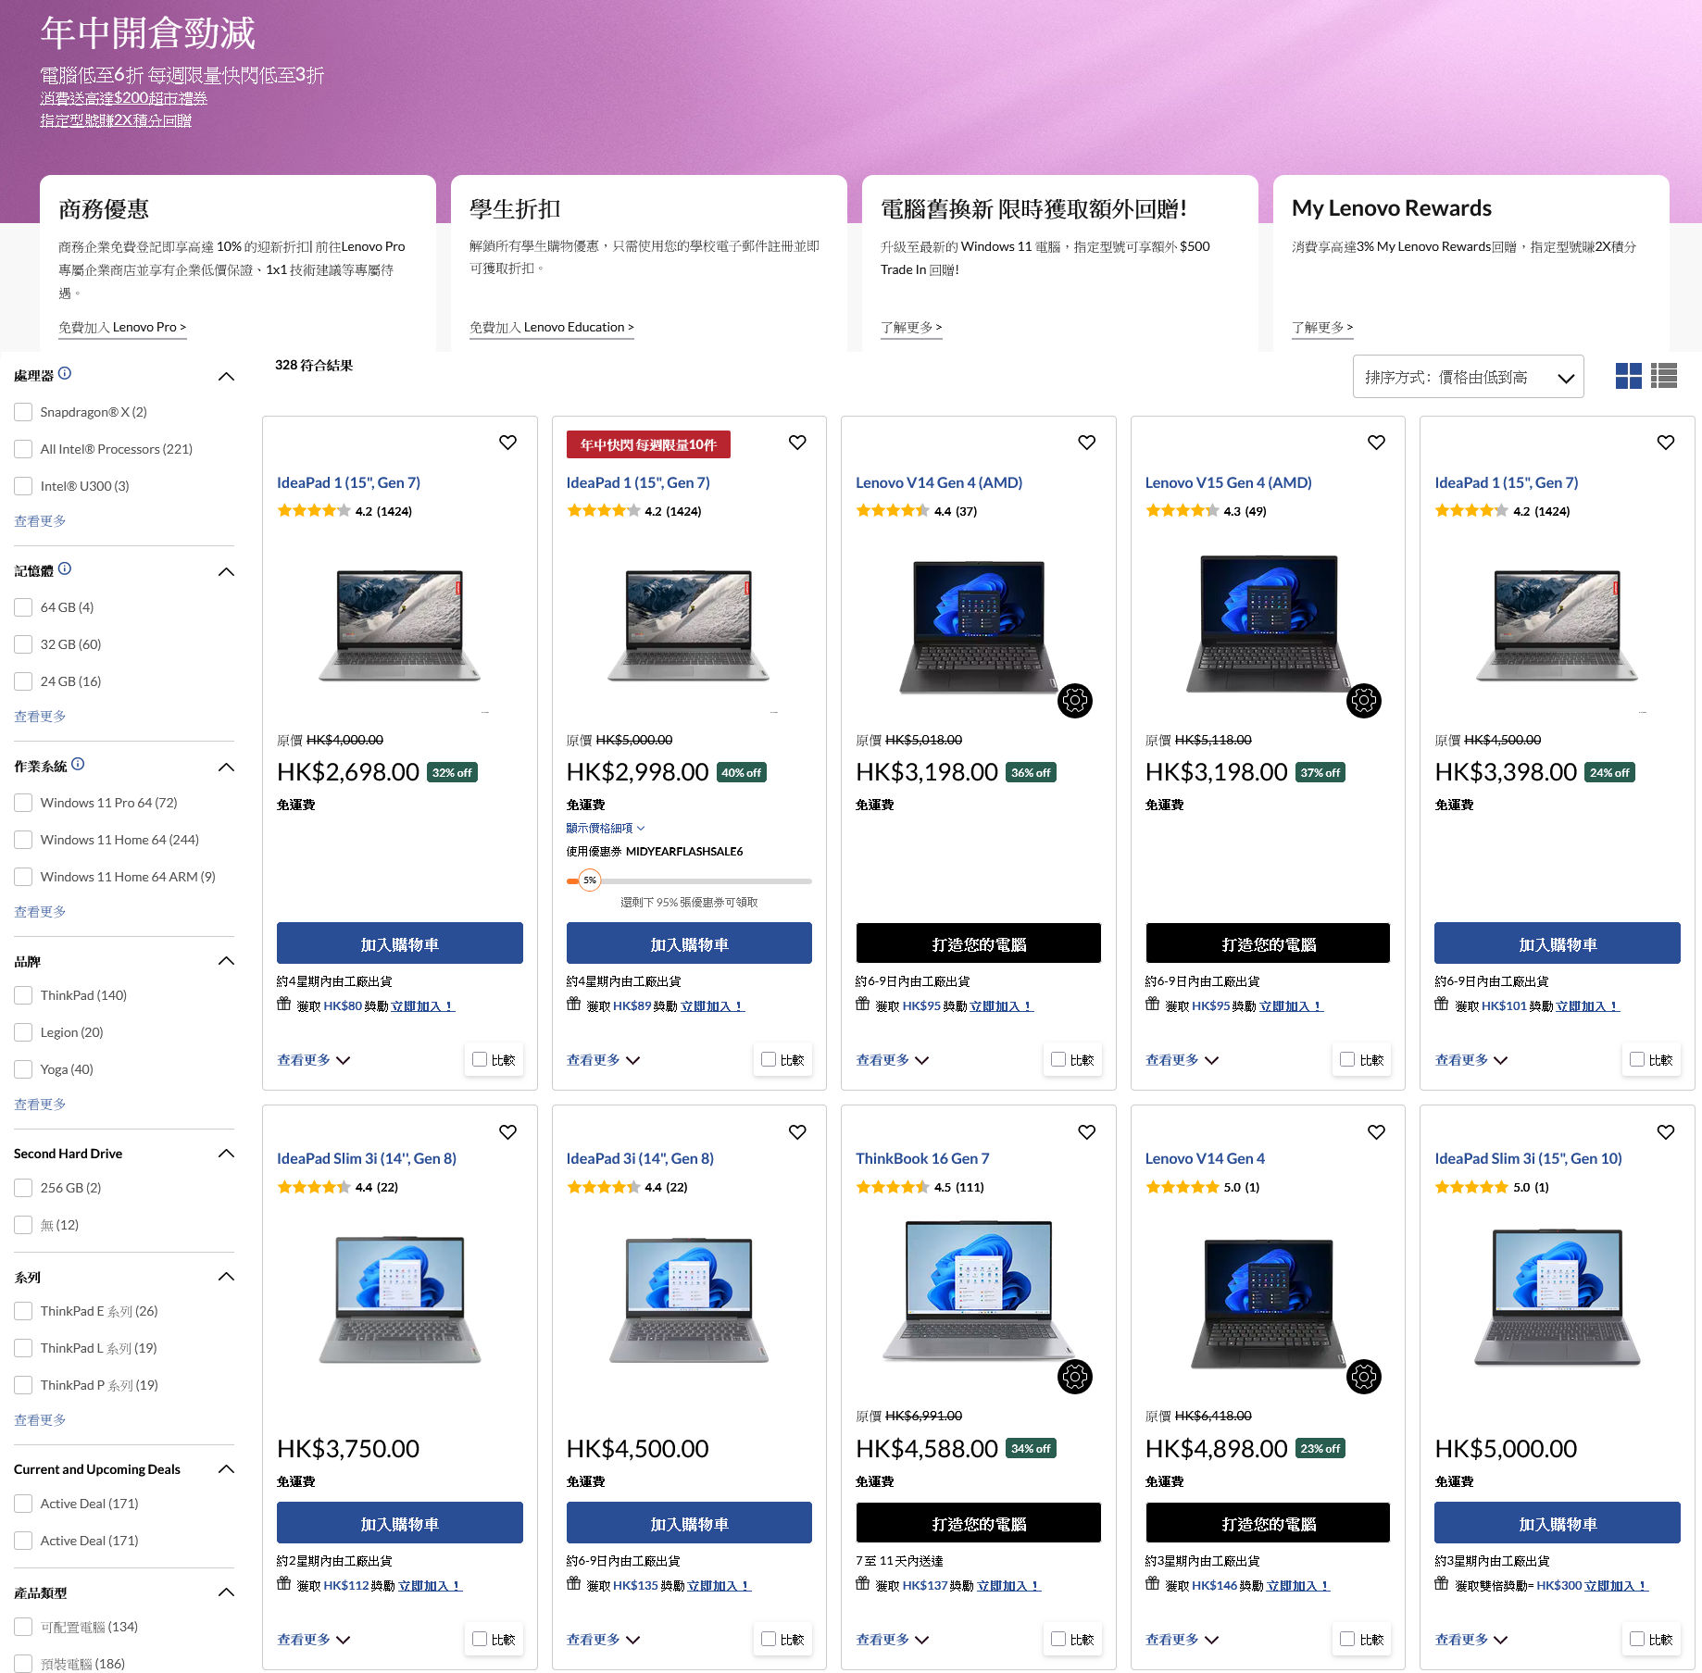The width and height of the screenshot is (1702, 1673).
Task: Click star rating of ThinkBook 16 Gen 7
Action: (x=893, y=1187)
